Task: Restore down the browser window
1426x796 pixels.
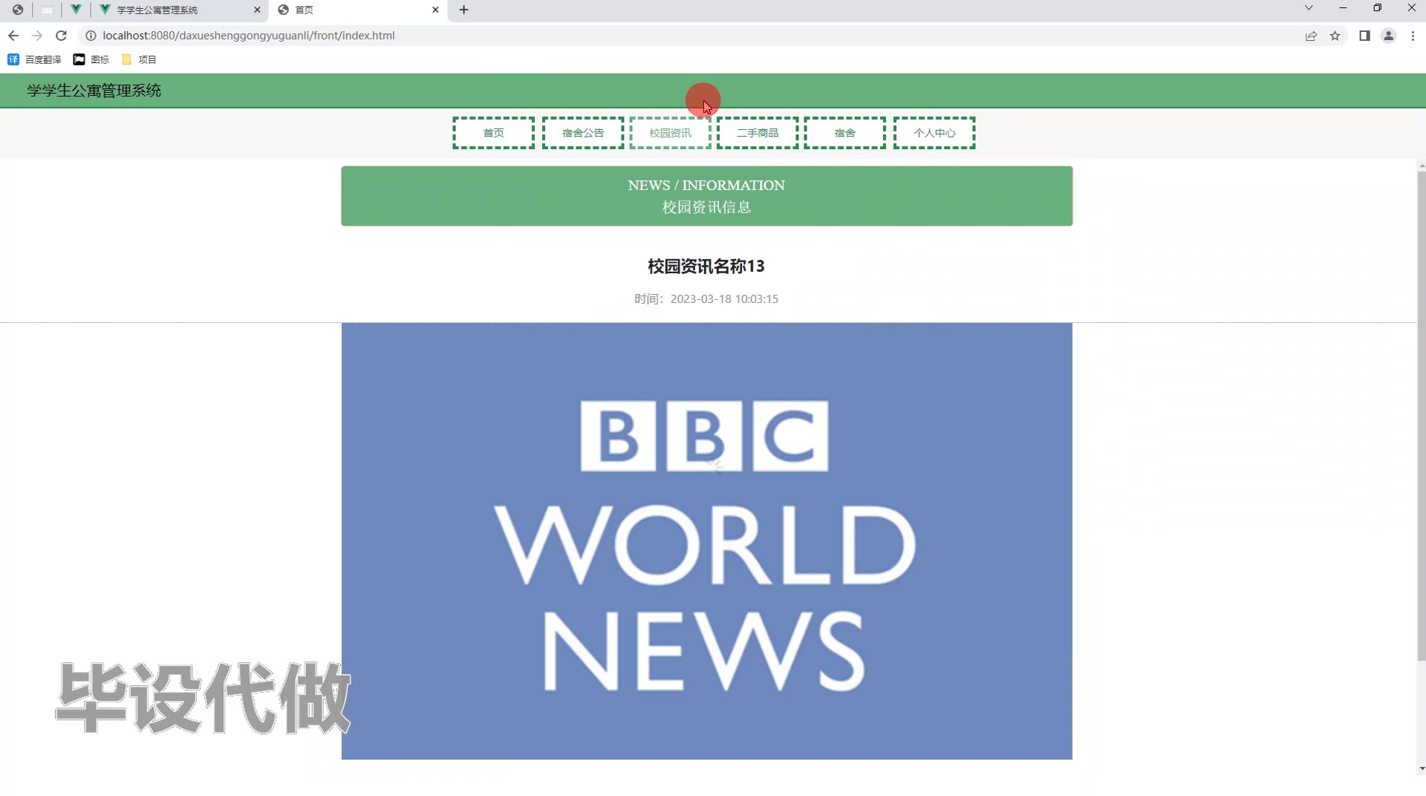Action: 1377,8
